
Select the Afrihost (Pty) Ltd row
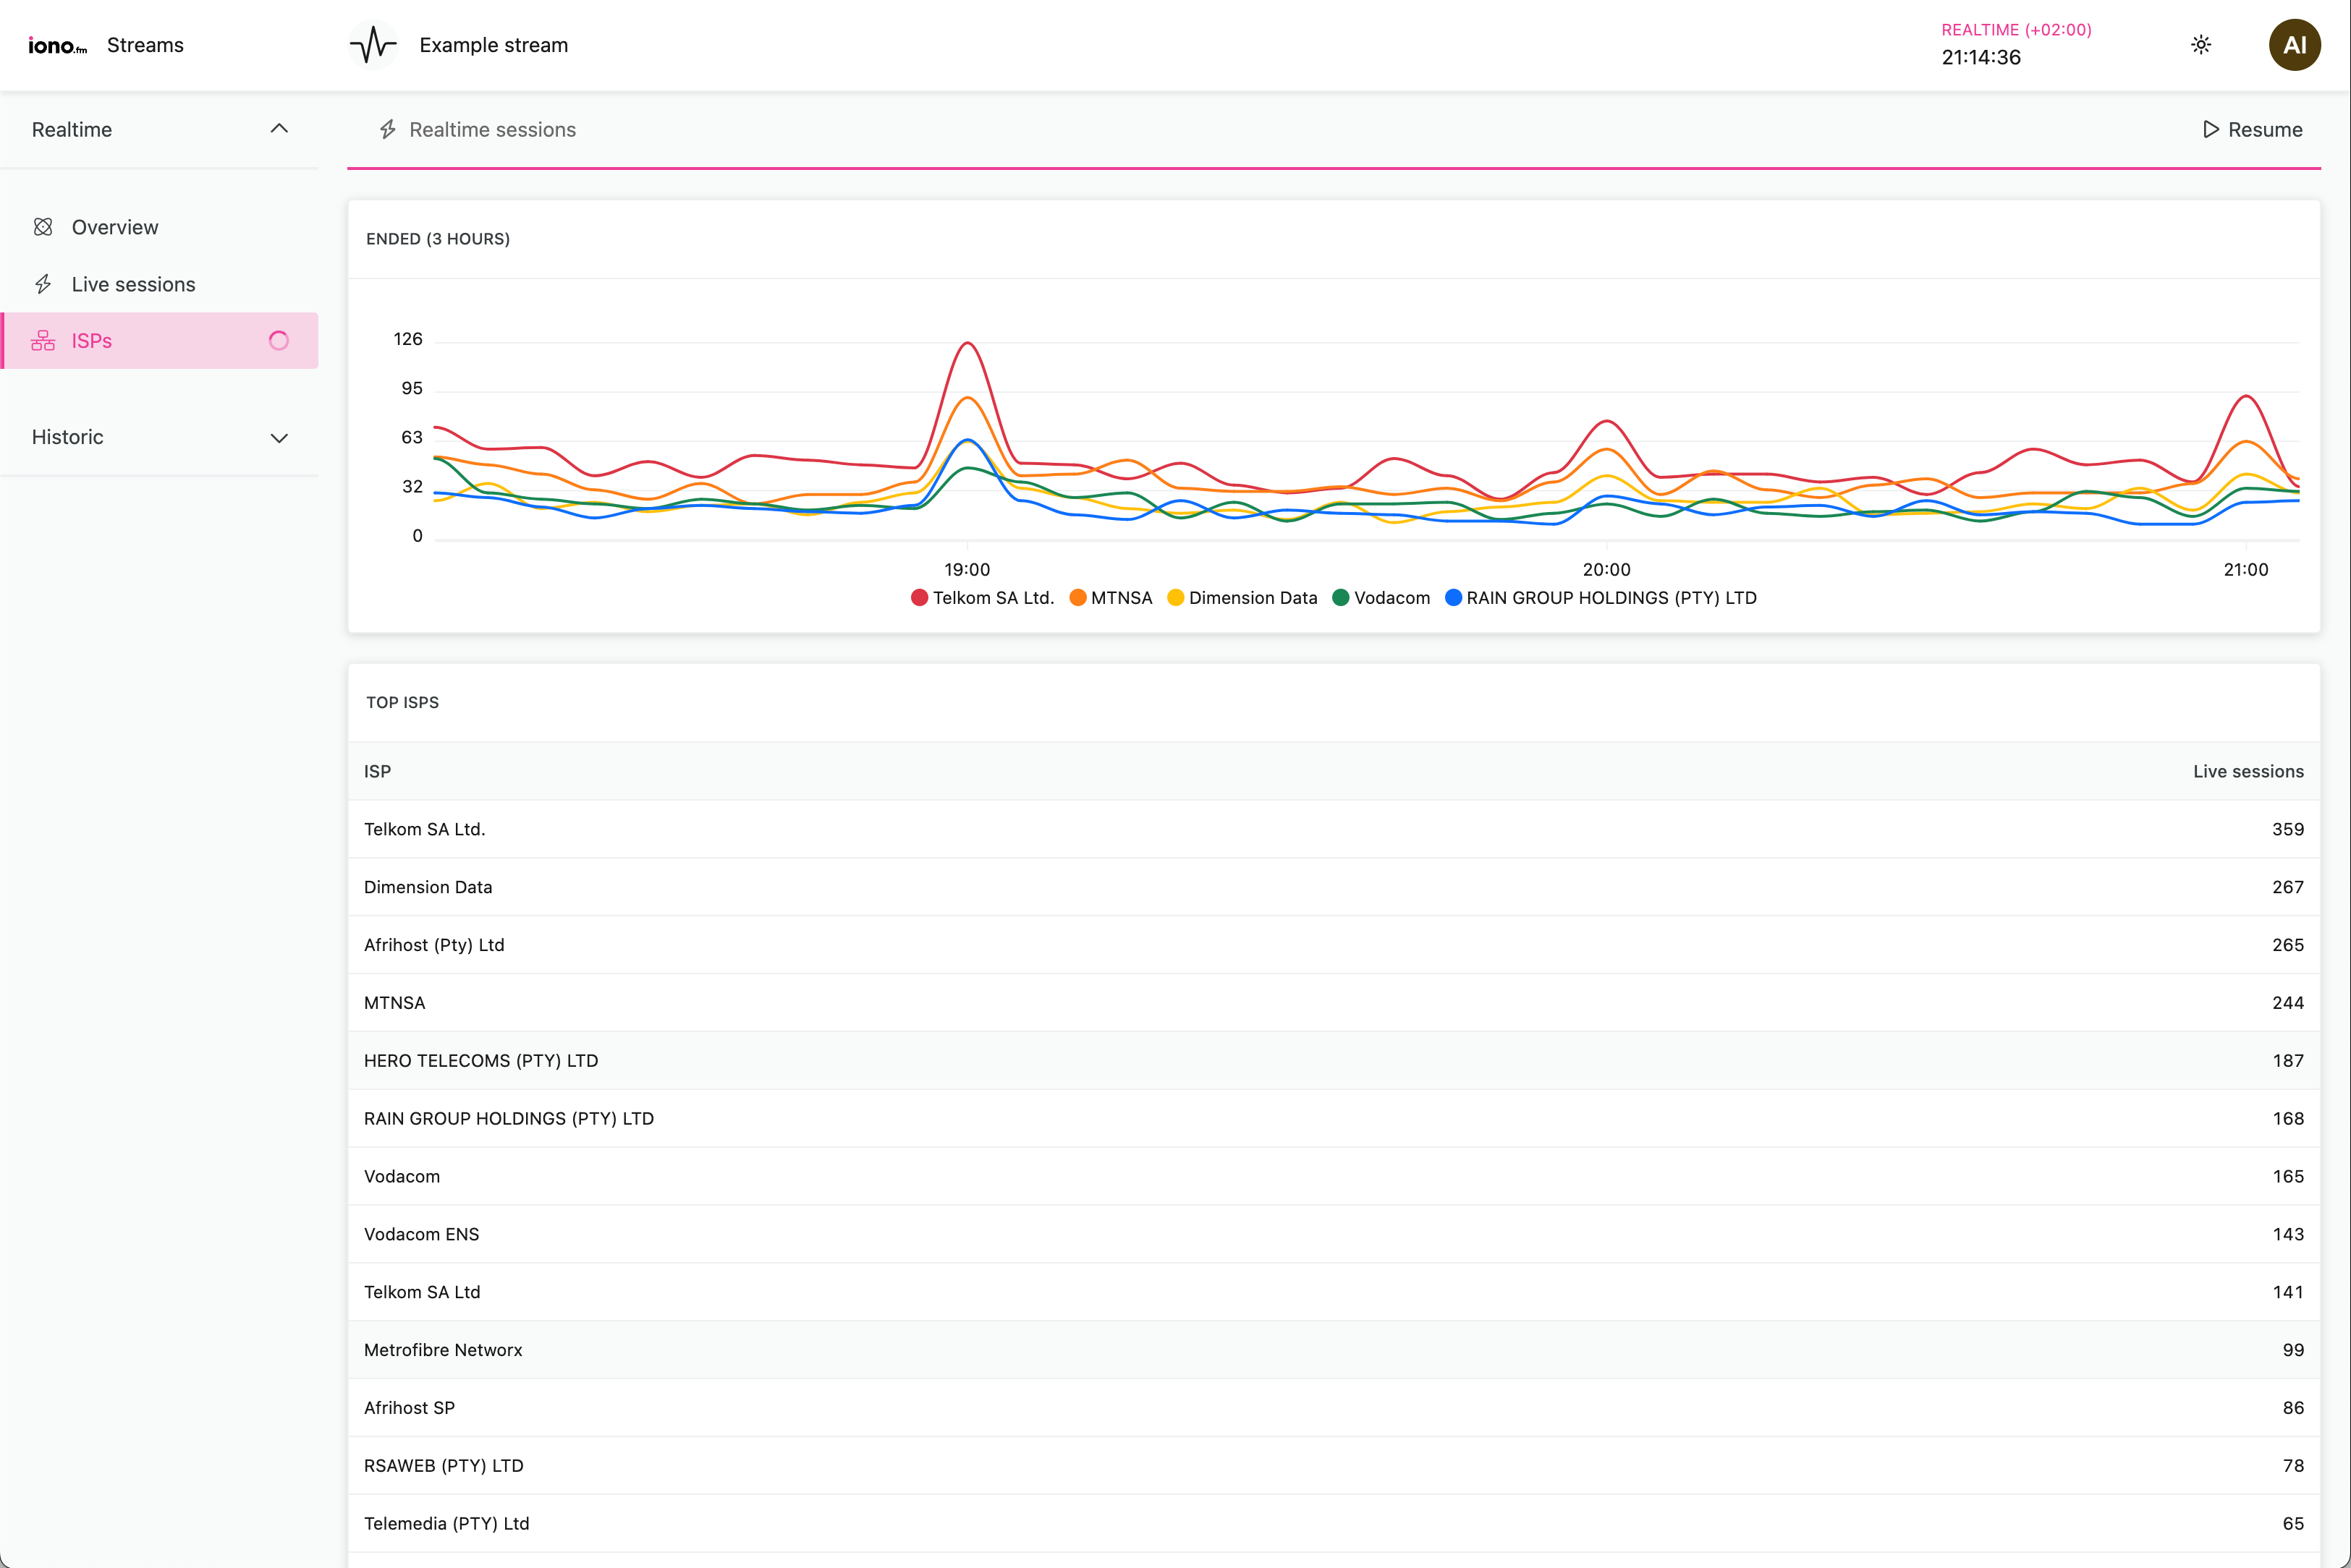click(x=1334, y=945)
